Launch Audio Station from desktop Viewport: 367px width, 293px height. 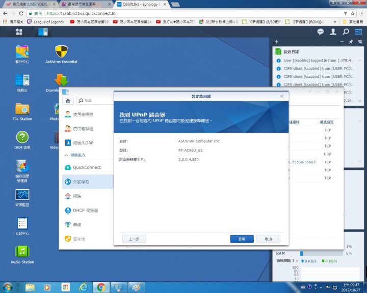pos(22,255)
